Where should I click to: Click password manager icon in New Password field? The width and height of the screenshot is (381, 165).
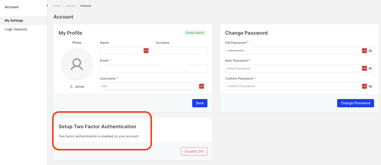click(364, 68)
